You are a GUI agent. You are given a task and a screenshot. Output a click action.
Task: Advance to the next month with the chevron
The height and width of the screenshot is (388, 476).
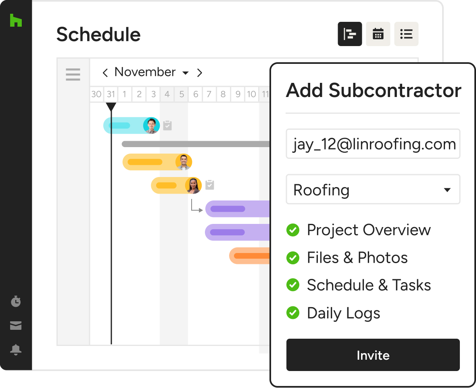coord(200,73)
